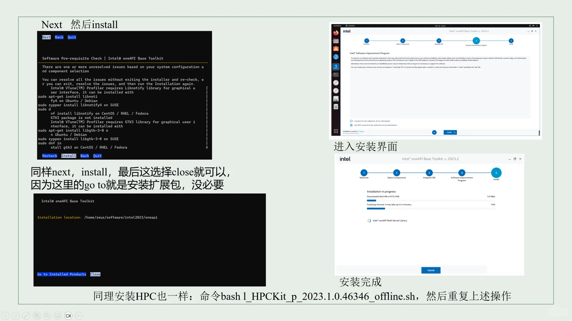The width and height of the screenshot is (572, 321).
Task: Select 'I consent to the collection of my information'
Action: [351, 121]
